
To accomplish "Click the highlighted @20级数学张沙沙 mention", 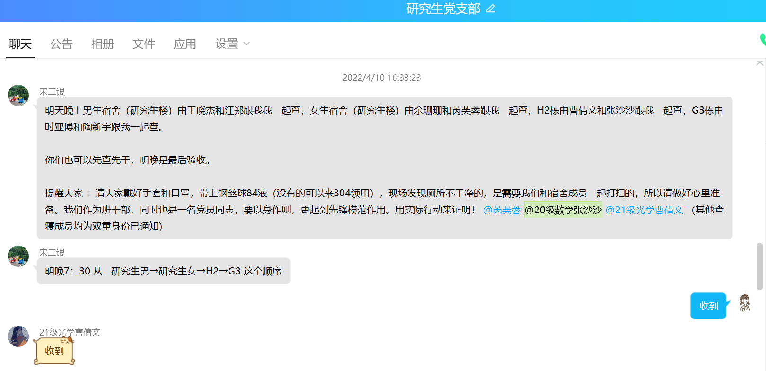I will click(563, 210).
